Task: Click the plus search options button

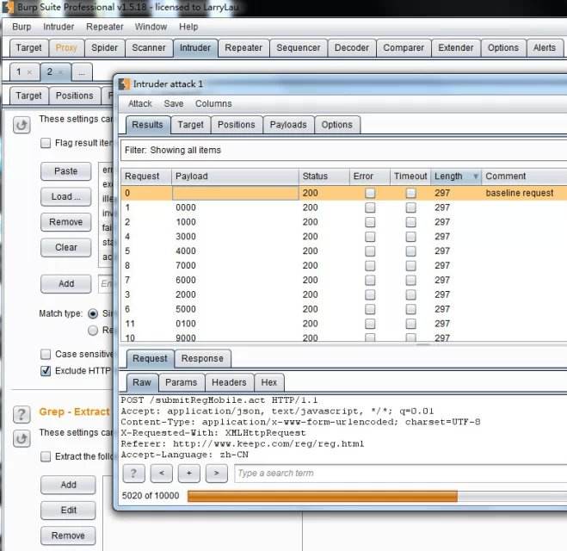Action: click(x=188, y=474)
